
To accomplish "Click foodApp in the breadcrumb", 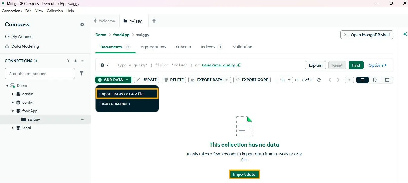I will 121,35.
